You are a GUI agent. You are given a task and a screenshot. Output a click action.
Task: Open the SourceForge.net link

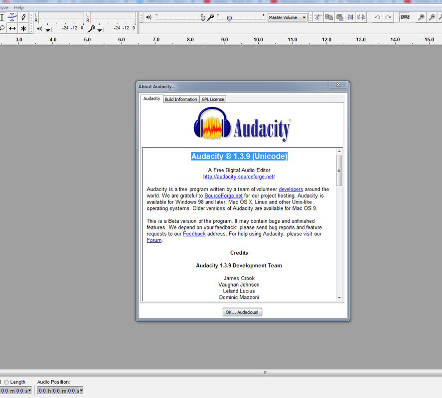point(223,196)
